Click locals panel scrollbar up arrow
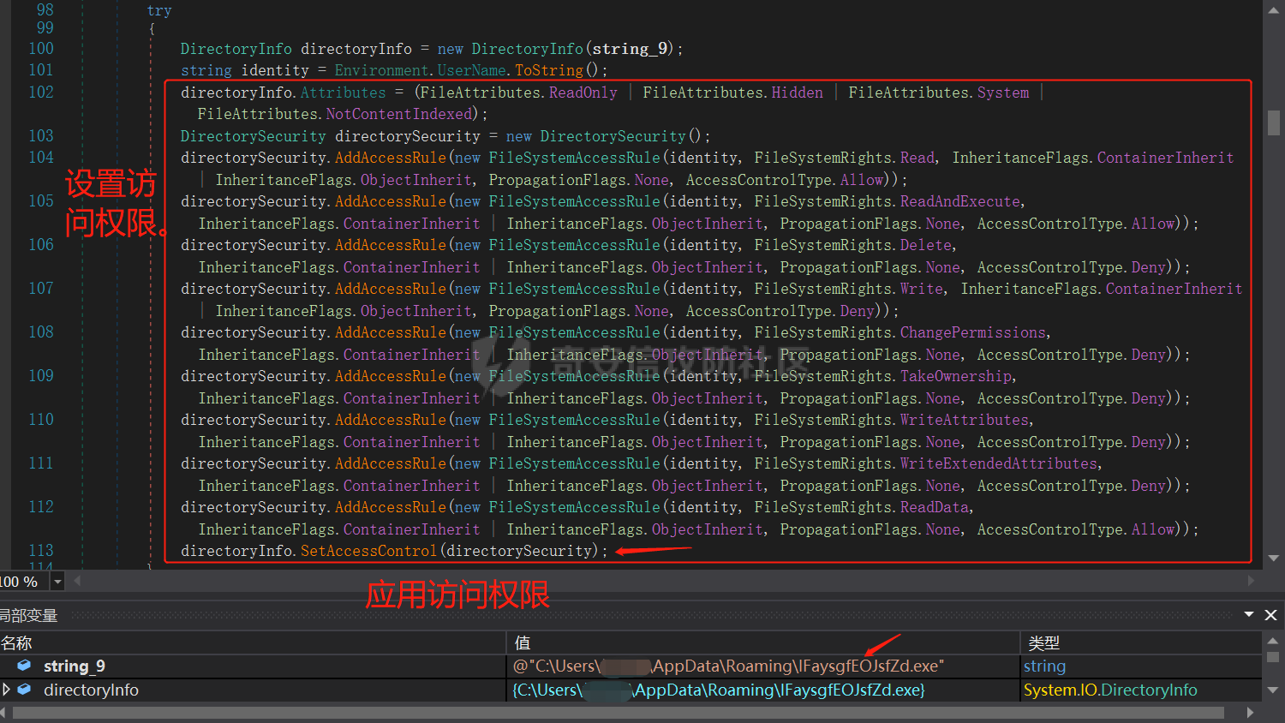Screen dimensions: 1285x723 coord(1273,640)
